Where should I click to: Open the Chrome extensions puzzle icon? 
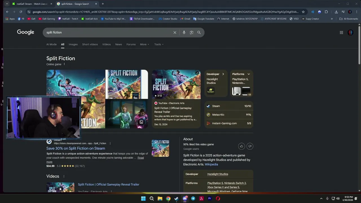326,12
